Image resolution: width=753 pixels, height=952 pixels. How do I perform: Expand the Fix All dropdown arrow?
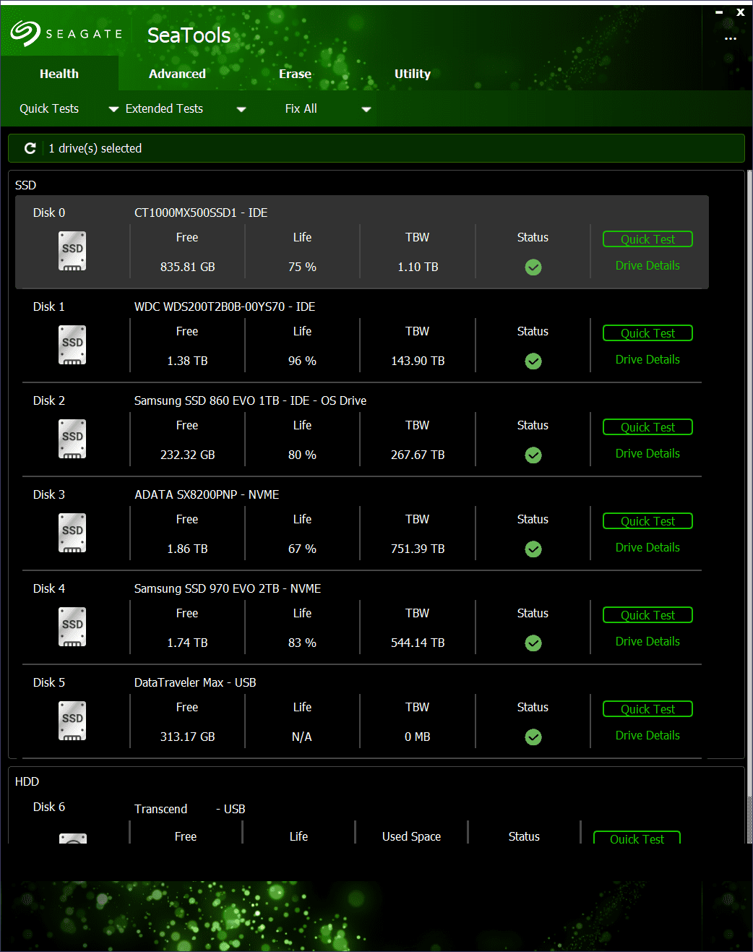point(366,109)
